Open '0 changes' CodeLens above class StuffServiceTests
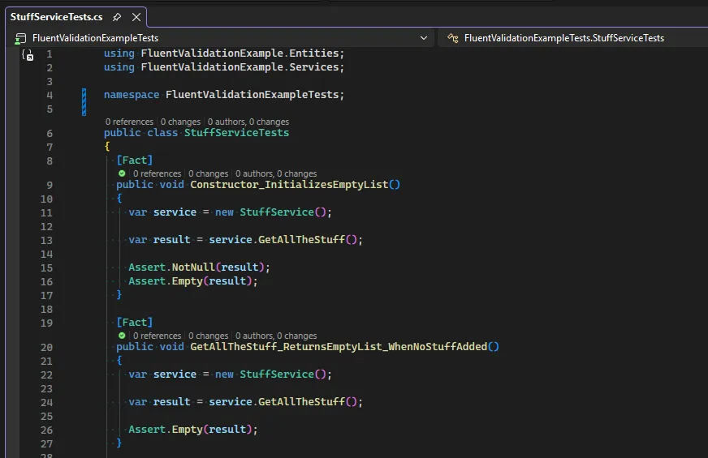 tap(180, 122)
